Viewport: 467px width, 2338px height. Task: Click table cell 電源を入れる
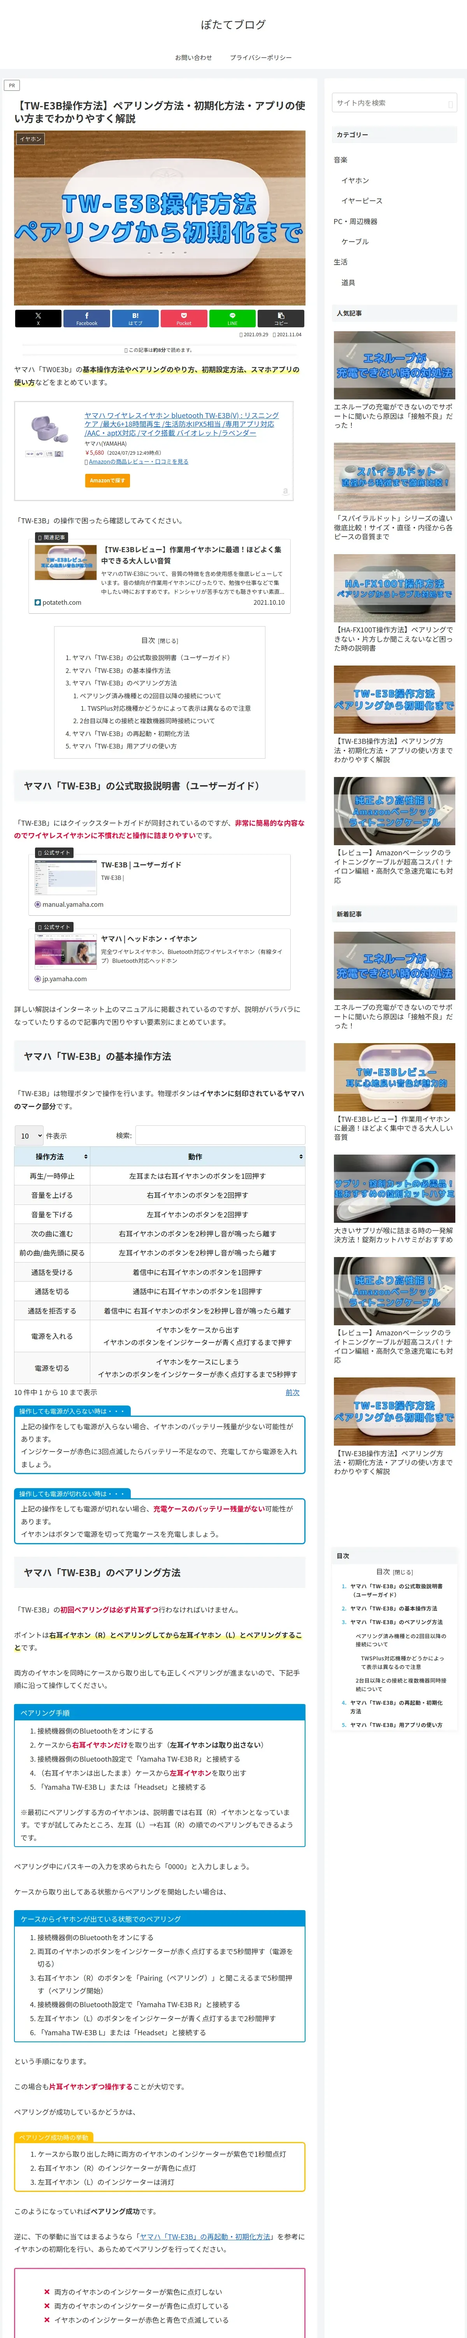pyautogui.click(x=52, y=1336)
